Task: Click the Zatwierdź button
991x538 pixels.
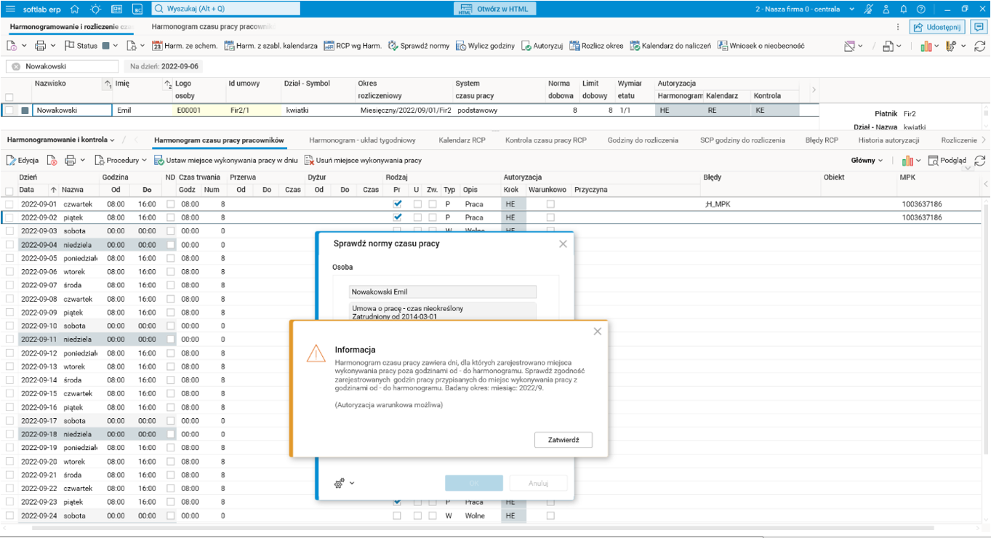Action: coord(563,440)
